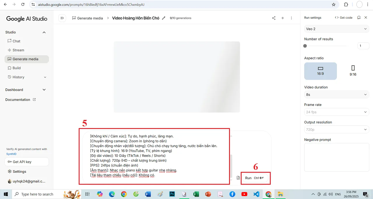Open the Video duration dropdown
The image size is (373, 199).
(x=336, y=94)
